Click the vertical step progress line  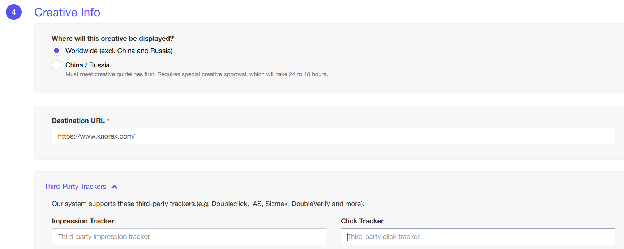[x=14, y=137]
